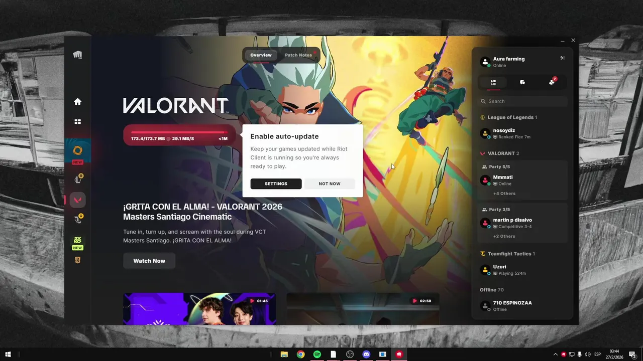Click the SETTINGS button in auto-update popup

tap(276, 184)
